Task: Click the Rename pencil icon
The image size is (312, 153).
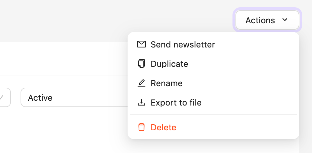Action: click(x=141, y=83)
